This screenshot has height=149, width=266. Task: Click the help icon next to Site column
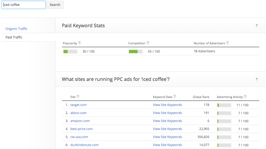pyautogui.click(x=78, y=96)
